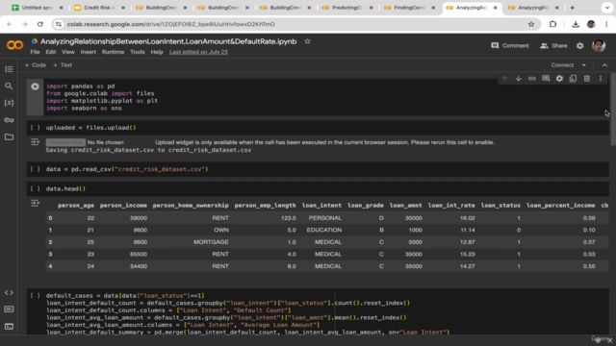This screenshot has height=346, width=616.
Task: Open browser extensions puzzle icon
Action: tap(552, 24)
